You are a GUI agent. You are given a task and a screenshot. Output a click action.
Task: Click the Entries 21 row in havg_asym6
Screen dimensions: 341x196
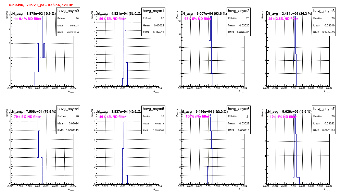239,117
